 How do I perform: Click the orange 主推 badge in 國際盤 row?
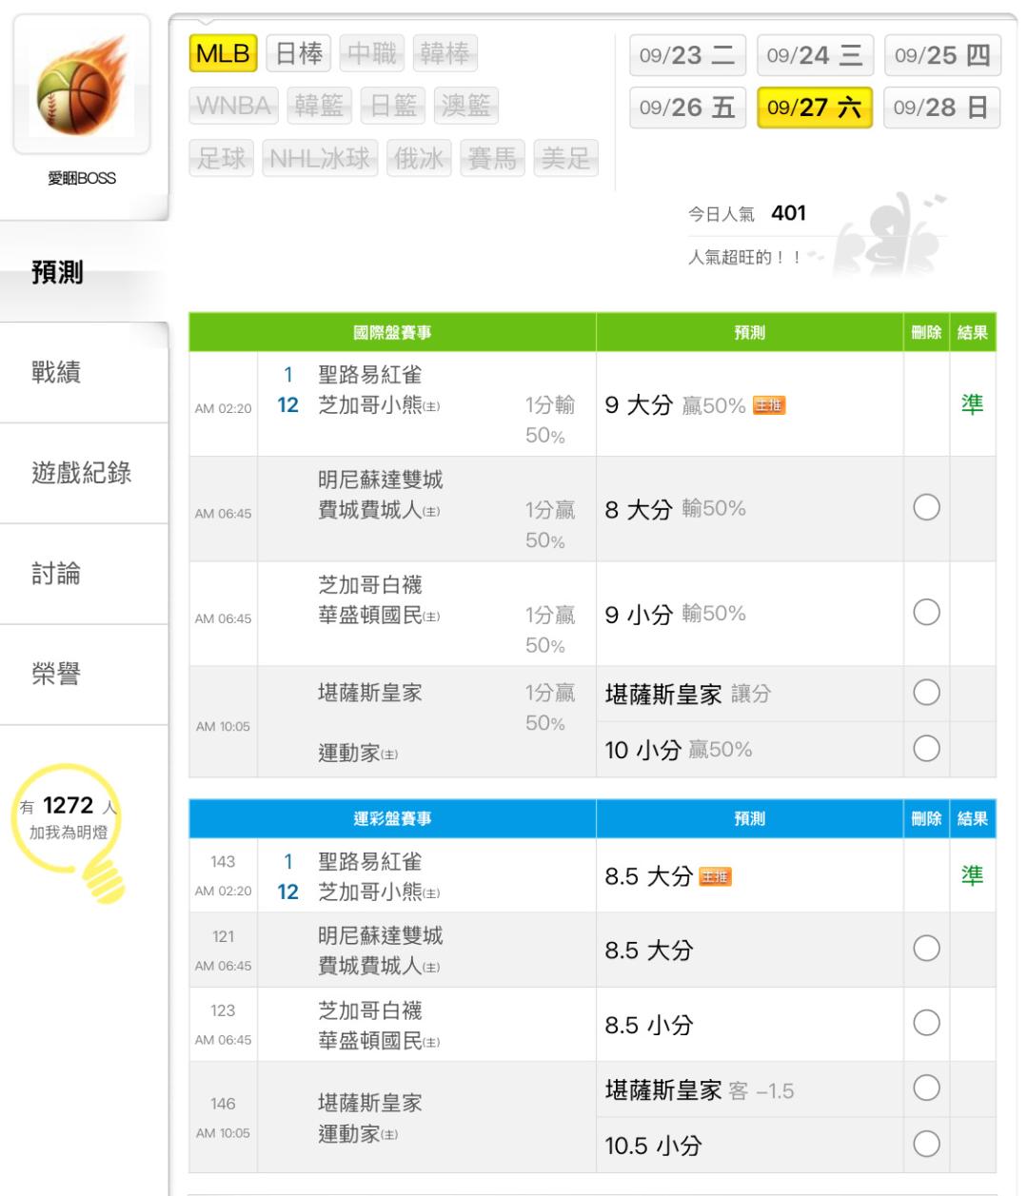pos(769,406)
